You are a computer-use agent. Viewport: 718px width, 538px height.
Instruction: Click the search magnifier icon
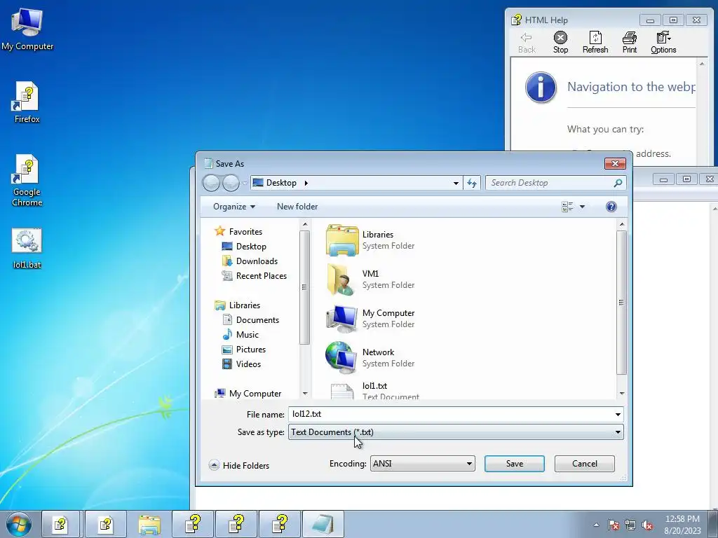618,183
